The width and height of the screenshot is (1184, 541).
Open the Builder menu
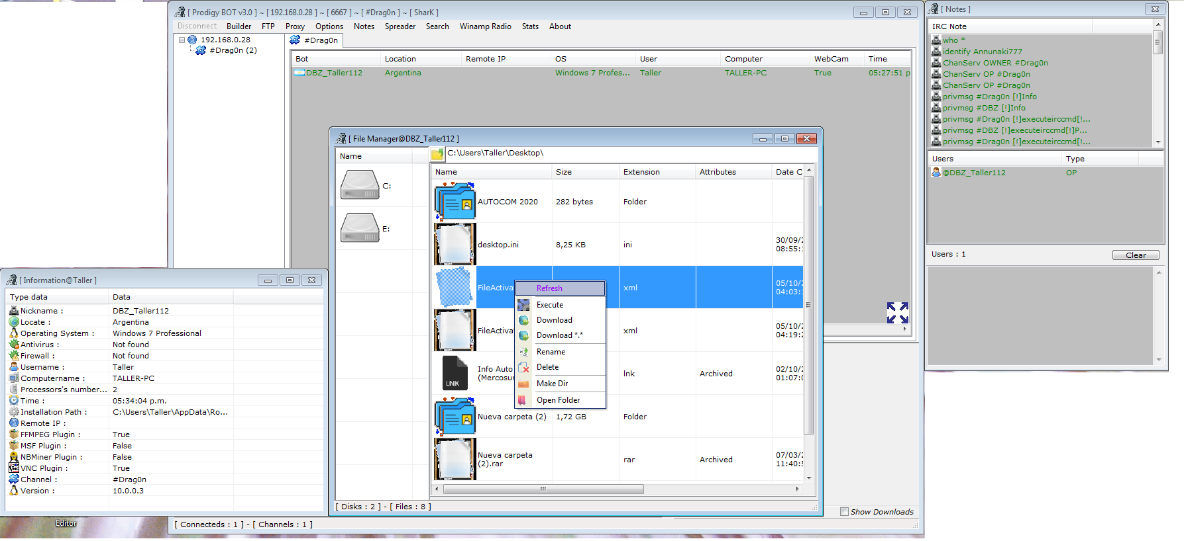tap(239, 26)
